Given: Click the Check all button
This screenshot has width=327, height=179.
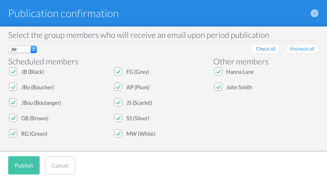Looking at the screenshot, I should tap(265, 49).
